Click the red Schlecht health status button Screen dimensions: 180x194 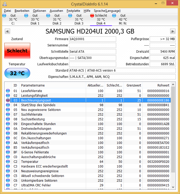17,51
